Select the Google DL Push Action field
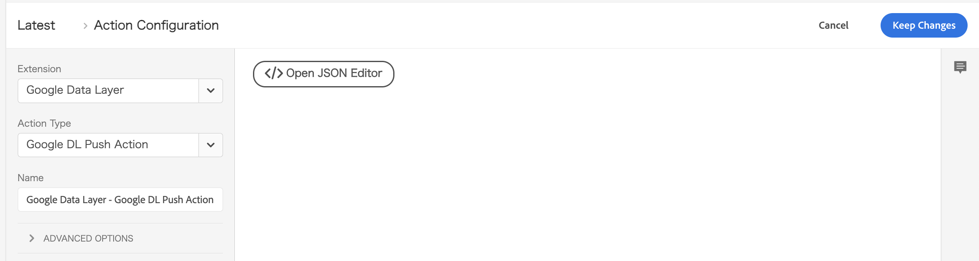Image resolution: width=979 pixels, height=261 pixels. click(x=108, y=145)
